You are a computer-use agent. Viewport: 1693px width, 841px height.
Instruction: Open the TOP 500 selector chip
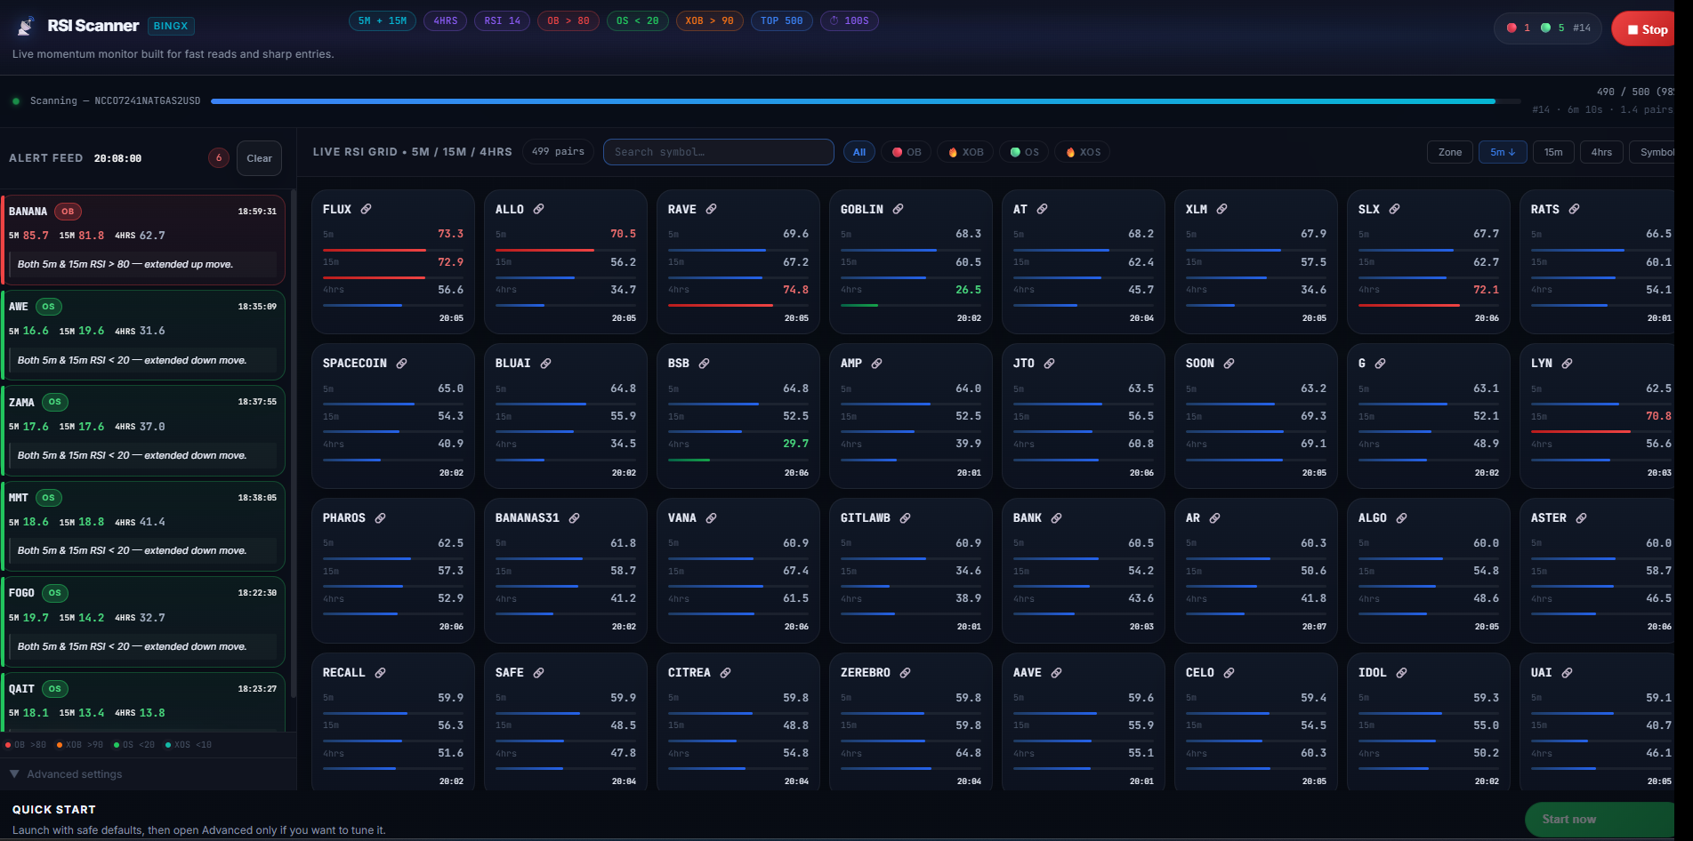click(x=782, y=20)
